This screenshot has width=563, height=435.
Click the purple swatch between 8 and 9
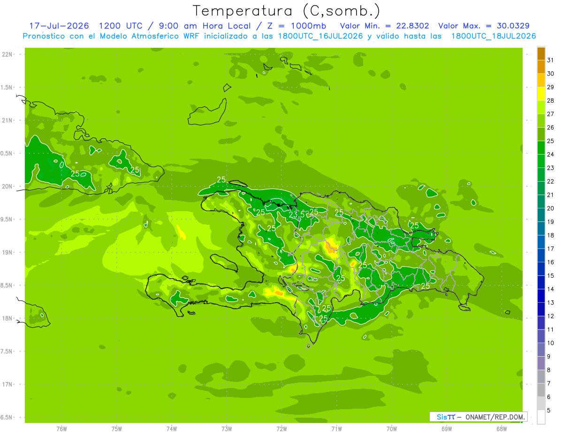[x=541, y=363]
